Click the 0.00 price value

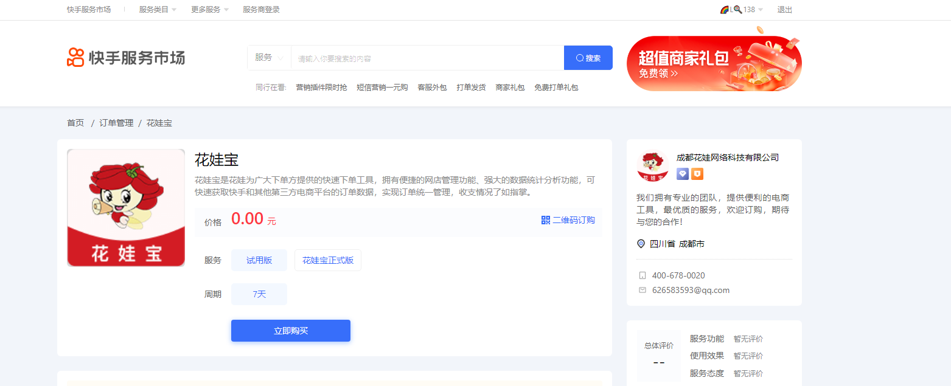point(247,219)
